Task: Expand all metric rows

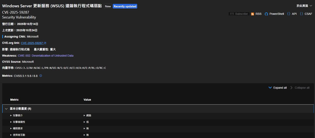Action: tap(277, 88)
